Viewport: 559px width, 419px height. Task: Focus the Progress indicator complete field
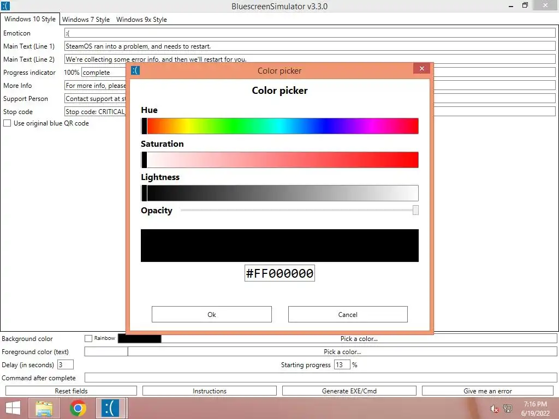pyautogui.click(x=104, y=73)
